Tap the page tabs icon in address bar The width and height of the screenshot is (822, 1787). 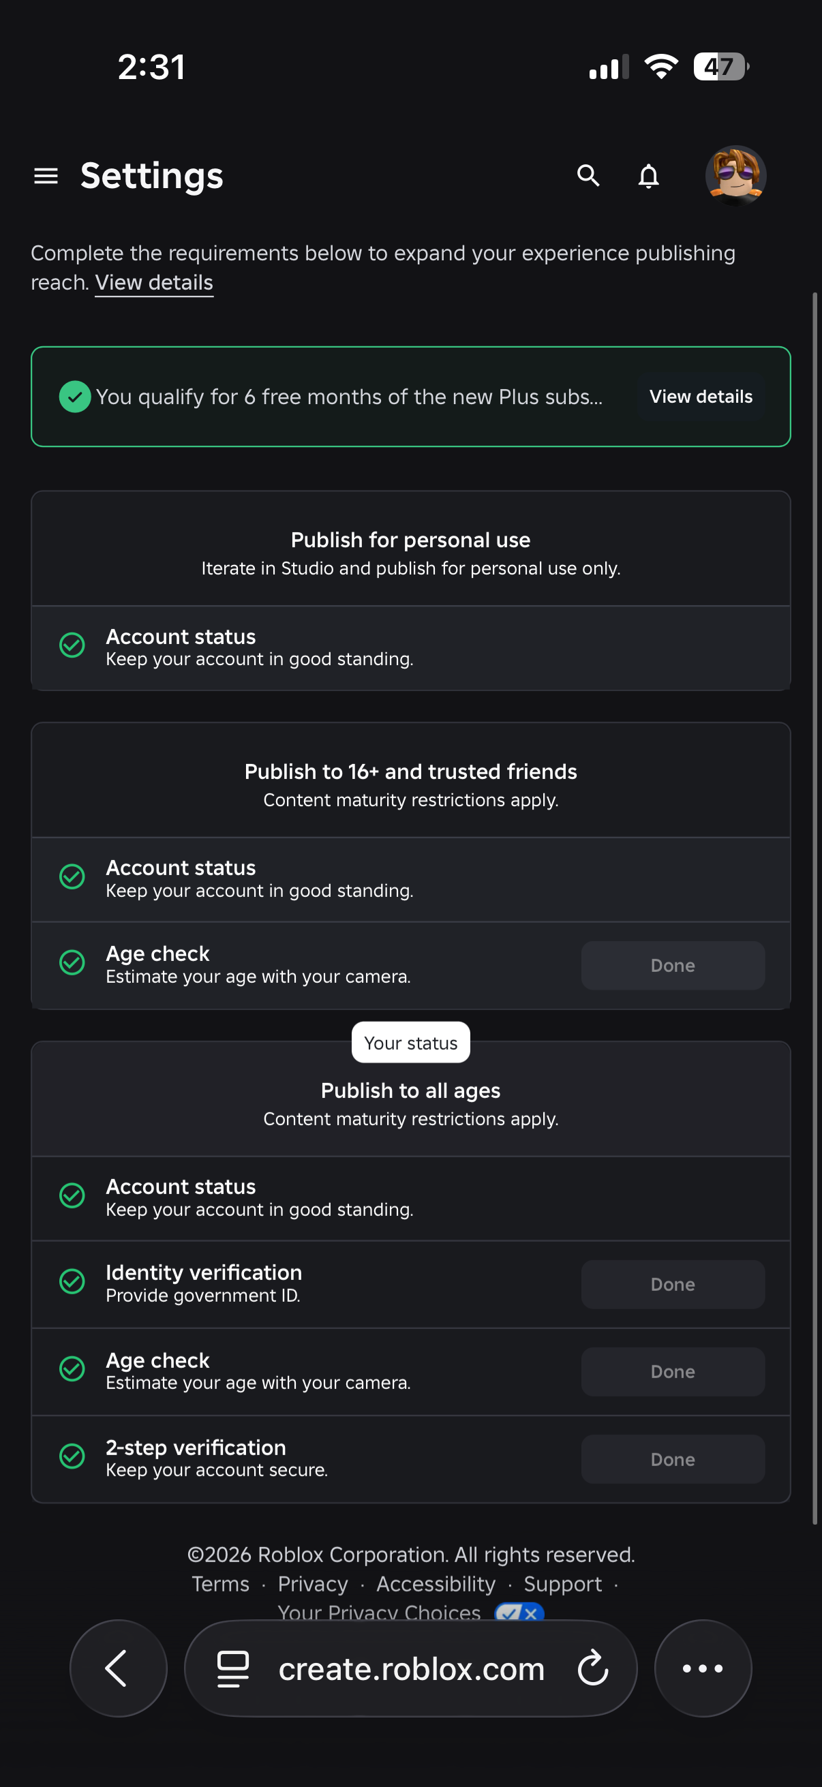(233, 1668)
